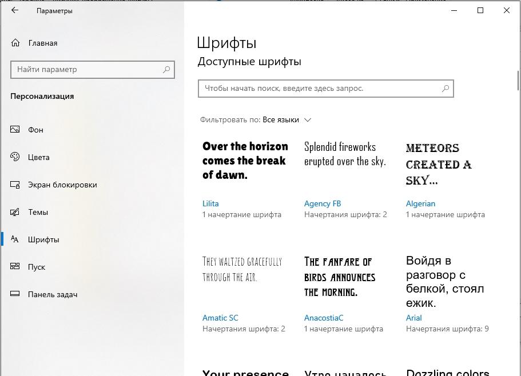Open the Algerian font link
The height and width of the screenshot is (376, 521).
[x=420, y=203]
